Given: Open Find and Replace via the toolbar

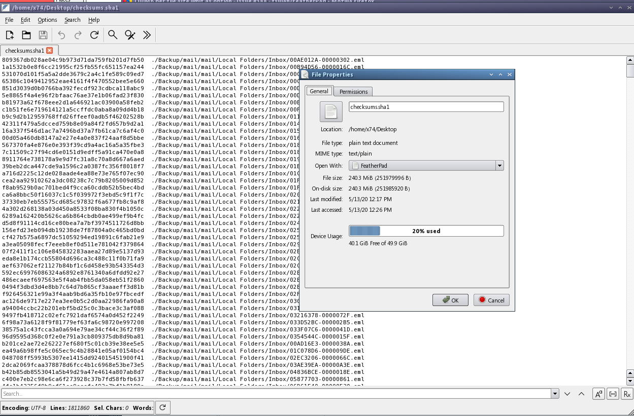Looking at the screenshot, I should pyautogui.click(x=129, y=35).
